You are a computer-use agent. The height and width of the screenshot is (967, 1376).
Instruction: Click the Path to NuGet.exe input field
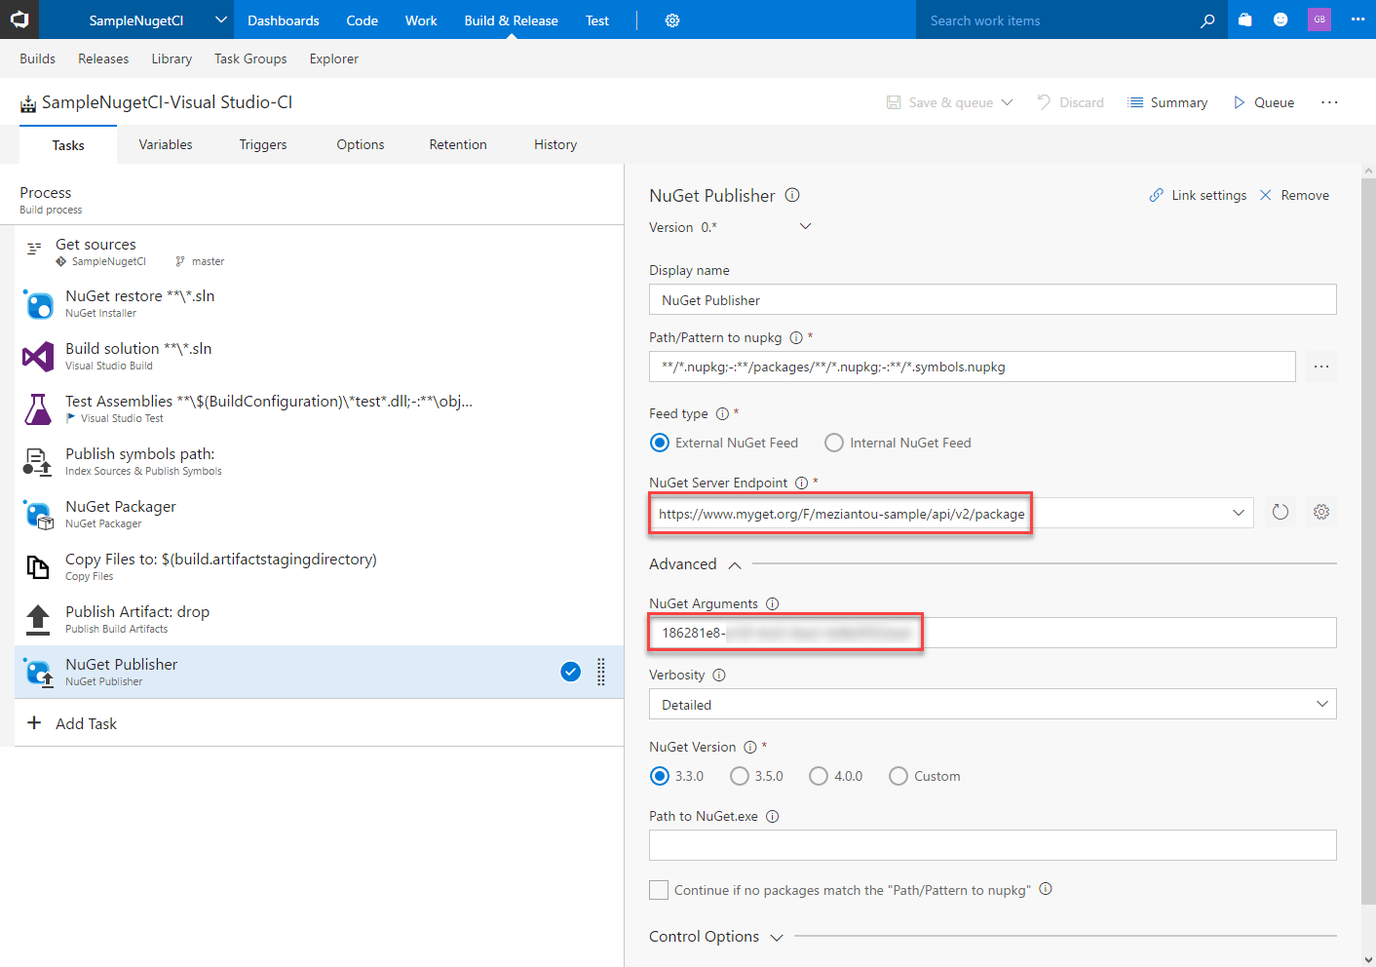tap(992, 845)
